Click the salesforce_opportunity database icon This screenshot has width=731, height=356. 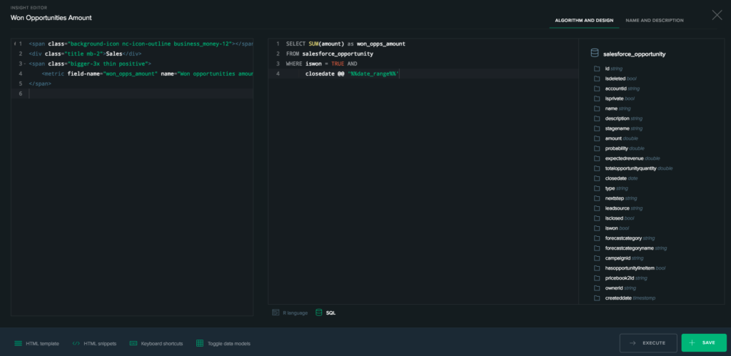coord(595,54)
